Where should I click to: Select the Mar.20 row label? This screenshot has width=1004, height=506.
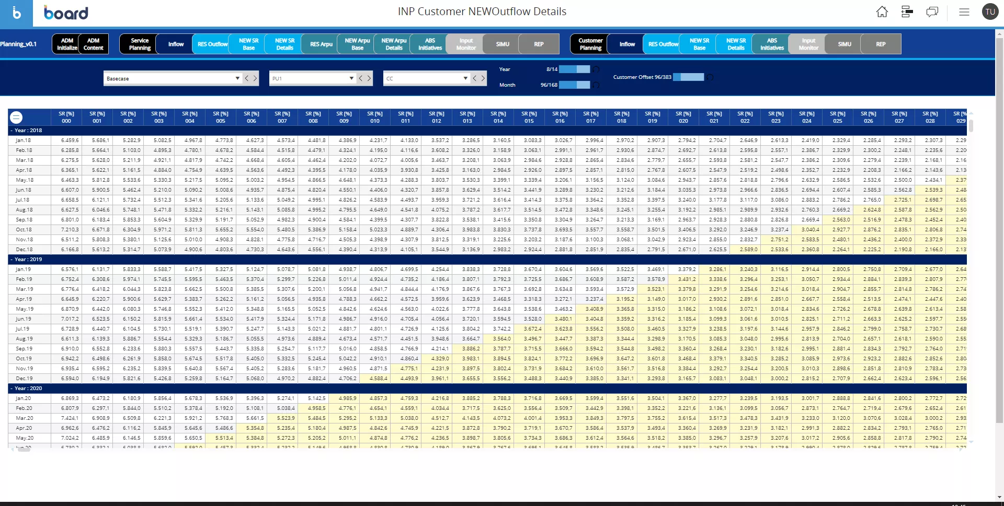click(x=24, y=418)
